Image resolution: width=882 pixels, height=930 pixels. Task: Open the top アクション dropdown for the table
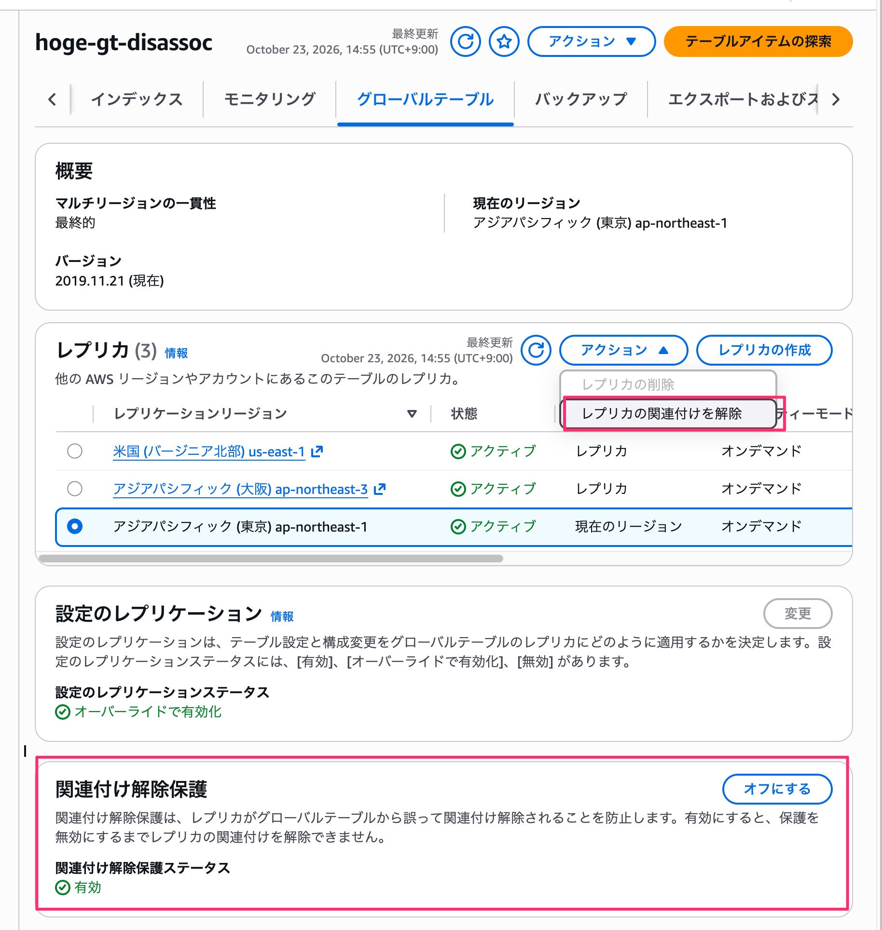(592, 41)
